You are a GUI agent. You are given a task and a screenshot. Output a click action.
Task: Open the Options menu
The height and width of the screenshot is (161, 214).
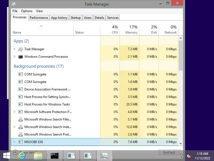coord(27,11)
